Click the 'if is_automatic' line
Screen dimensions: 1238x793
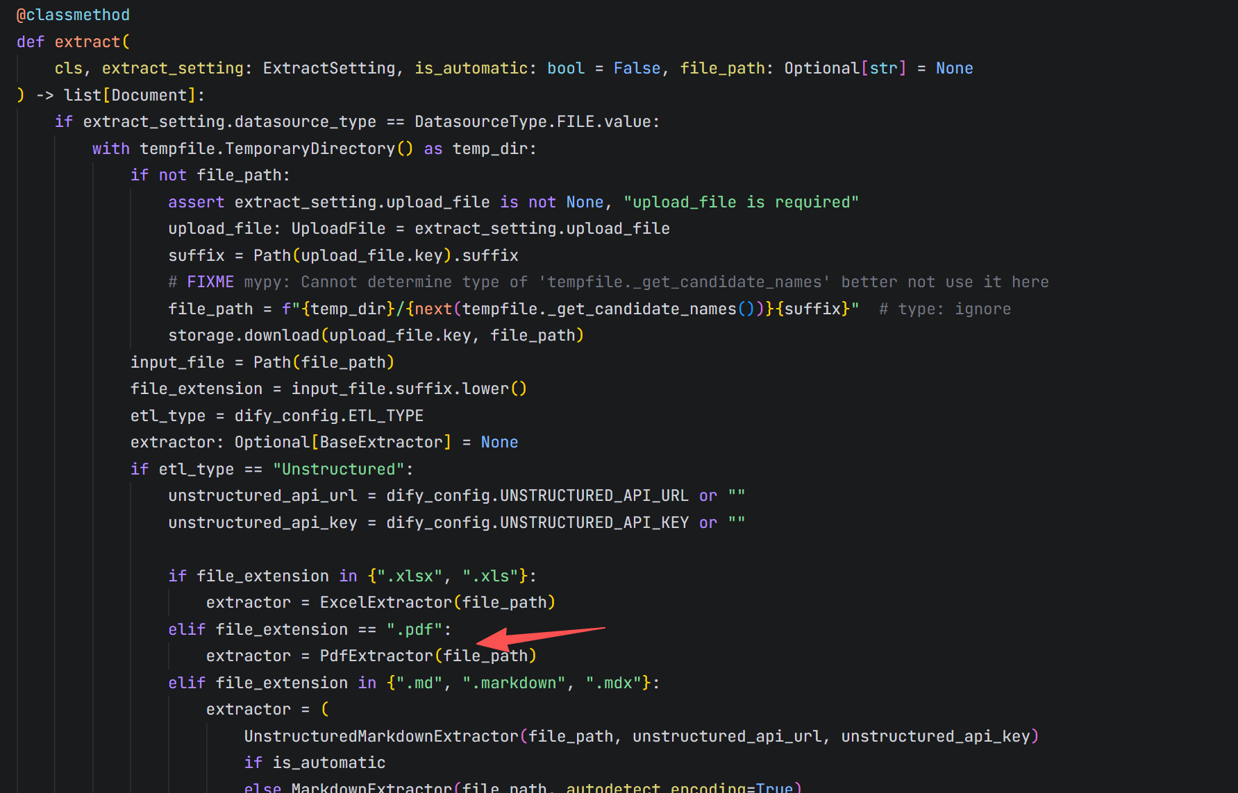[315, 762]
